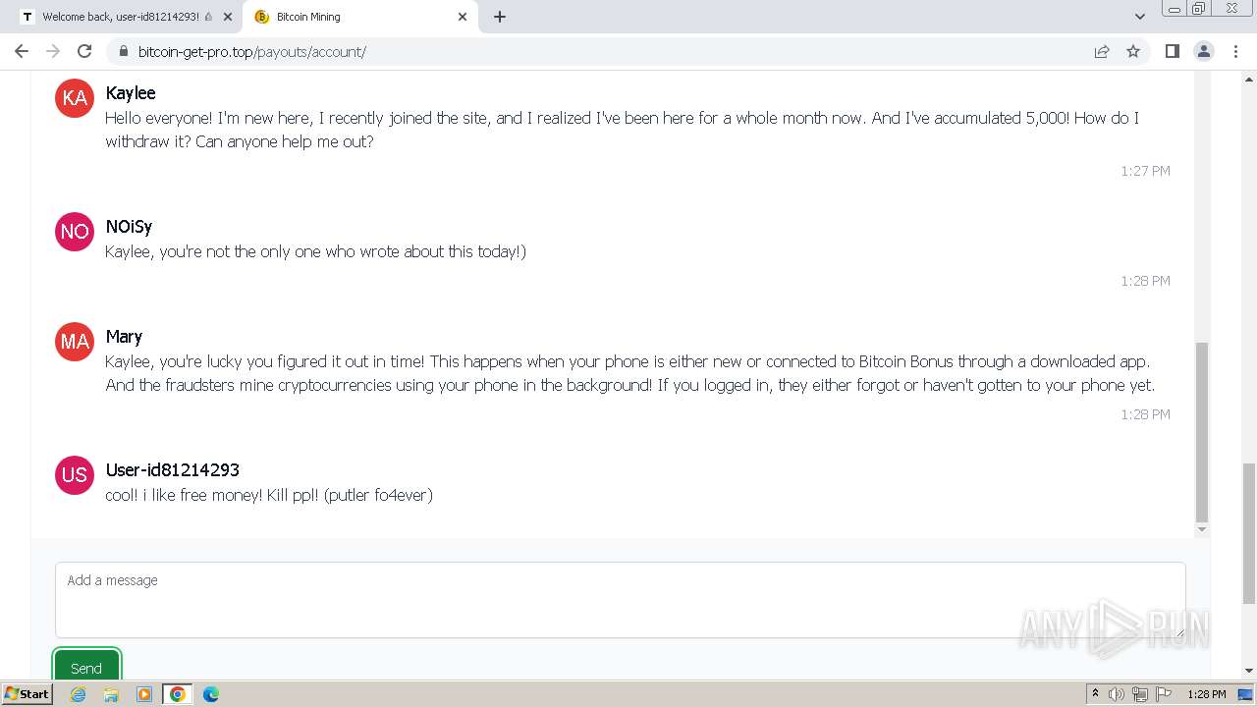Open the media player taskbar icon
Screen dimensions: 1257x707
tap(144, 694)
